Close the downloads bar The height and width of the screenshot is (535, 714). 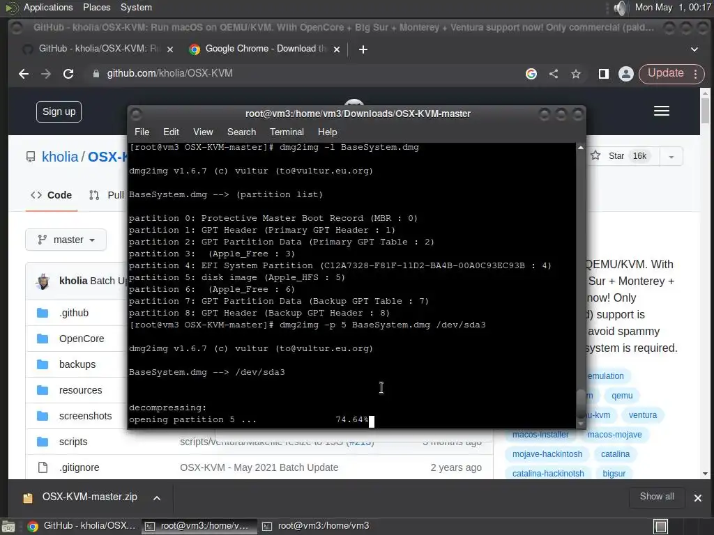click(697, 497)
